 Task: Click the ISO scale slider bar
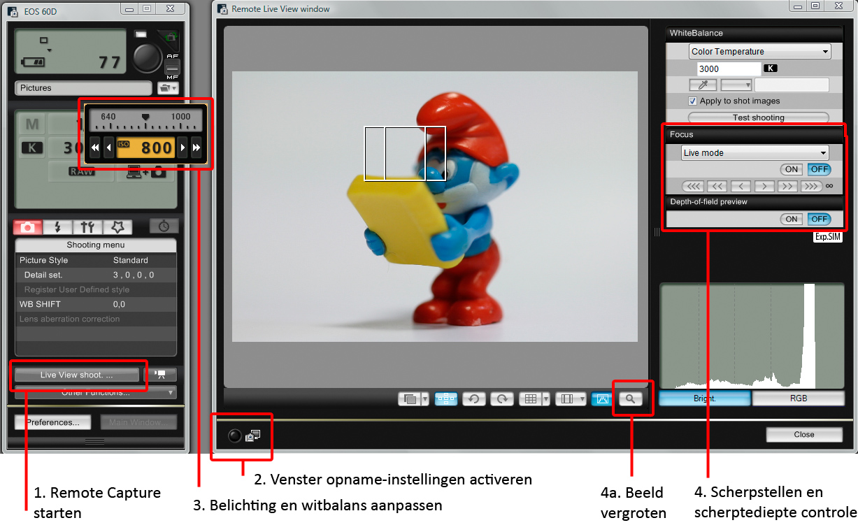point(145,120)
